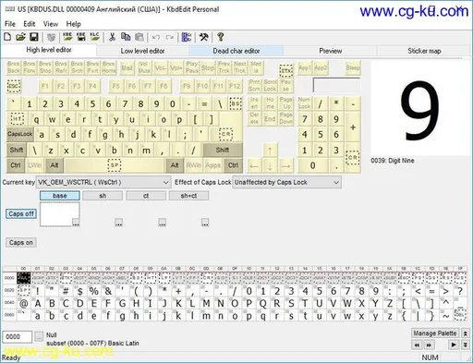Click the ellipsis button under the sh+ct column
473x363 pixels.
pos(205,223)
